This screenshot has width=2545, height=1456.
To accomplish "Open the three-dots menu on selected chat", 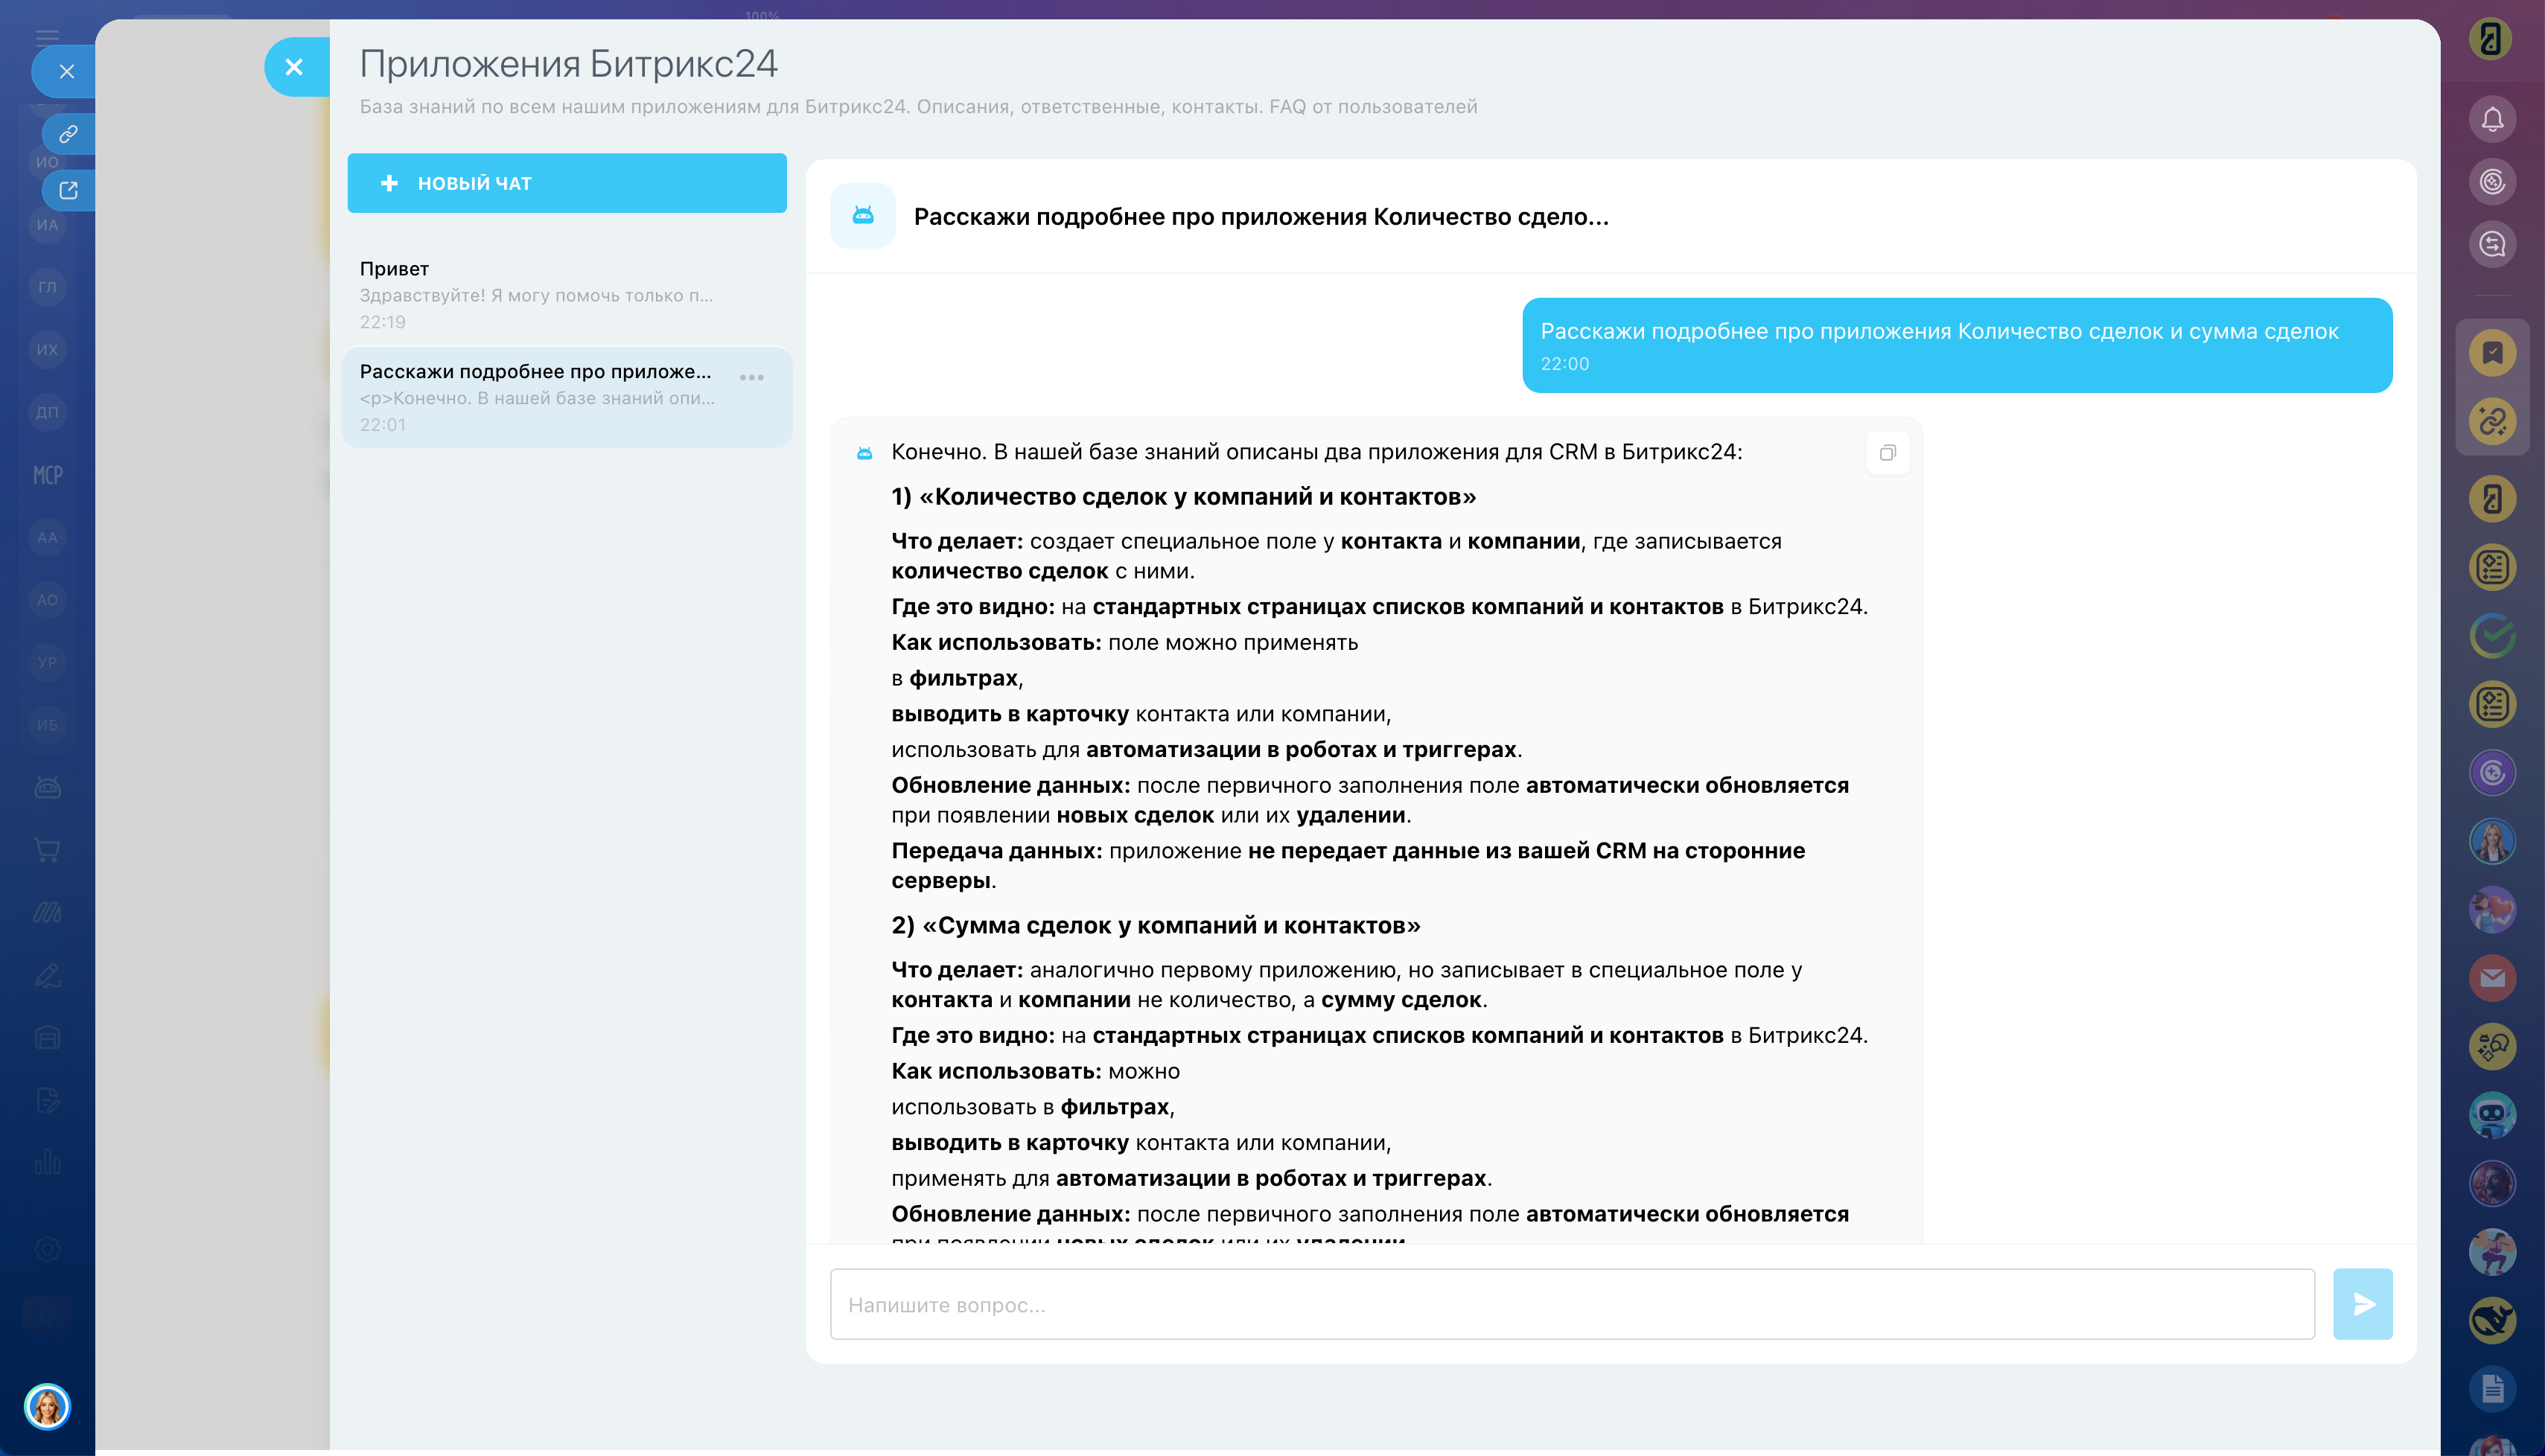I will pos(752,378).
